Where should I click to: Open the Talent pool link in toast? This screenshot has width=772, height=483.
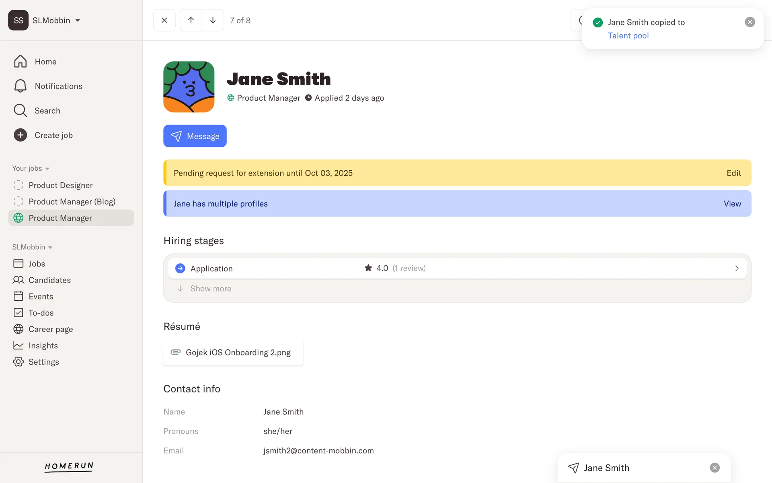pyautogui.click(x=628, y=35)
